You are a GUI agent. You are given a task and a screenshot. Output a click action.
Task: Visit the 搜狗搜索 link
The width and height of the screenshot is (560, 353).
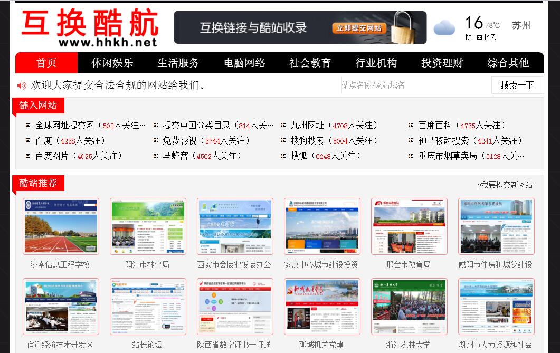pos(307,140)
